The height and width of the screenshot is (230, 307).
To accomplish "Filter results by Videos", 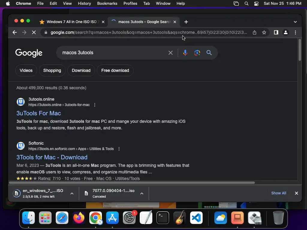I will [26, 70].
